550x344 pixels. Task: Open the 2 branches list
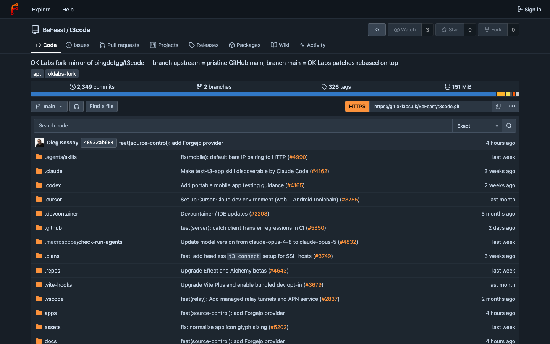[214, 87]
